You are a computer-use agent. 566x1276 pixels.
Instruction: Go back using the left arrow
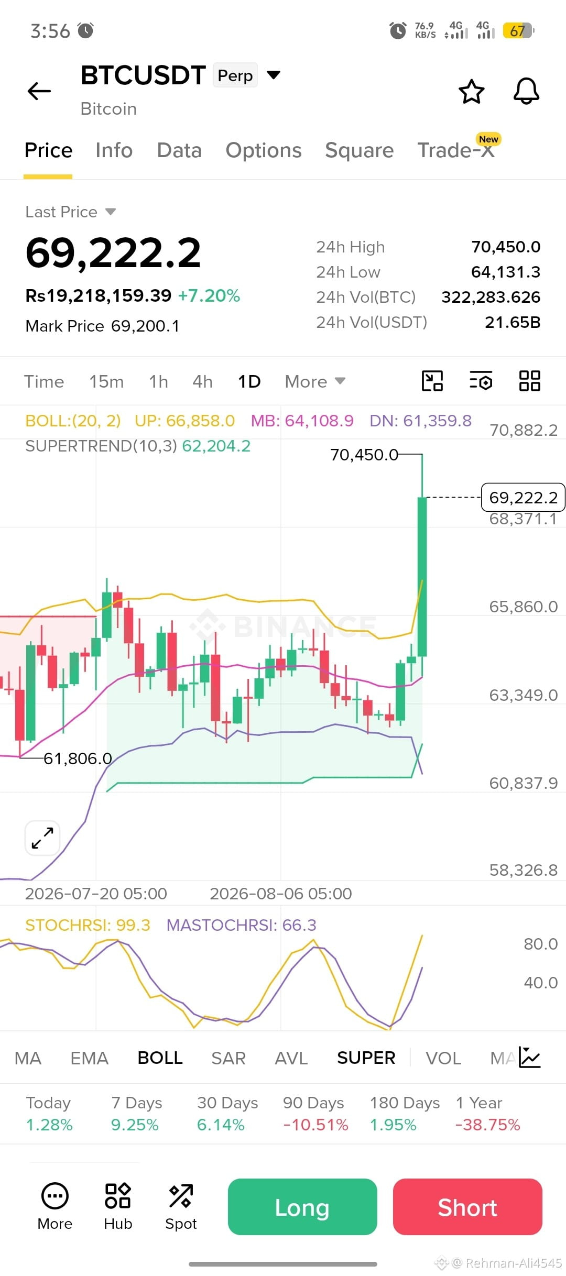click(39, 91)
